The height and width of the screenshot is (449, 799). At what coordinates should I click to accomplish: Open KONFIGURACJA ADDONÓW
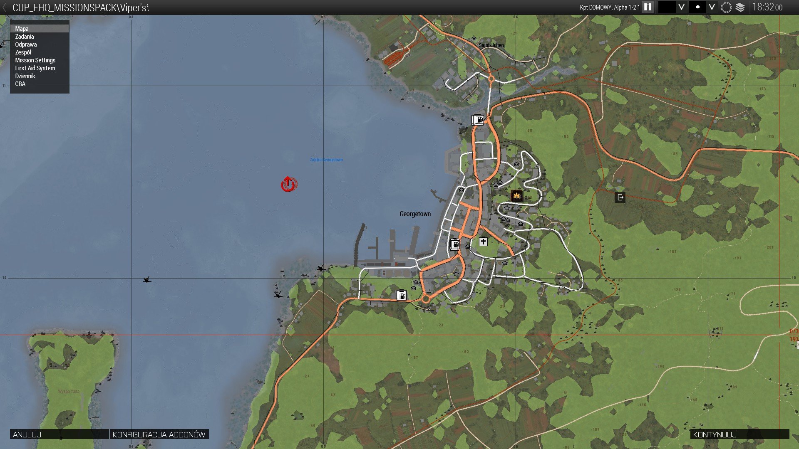[x=159, y=434]
